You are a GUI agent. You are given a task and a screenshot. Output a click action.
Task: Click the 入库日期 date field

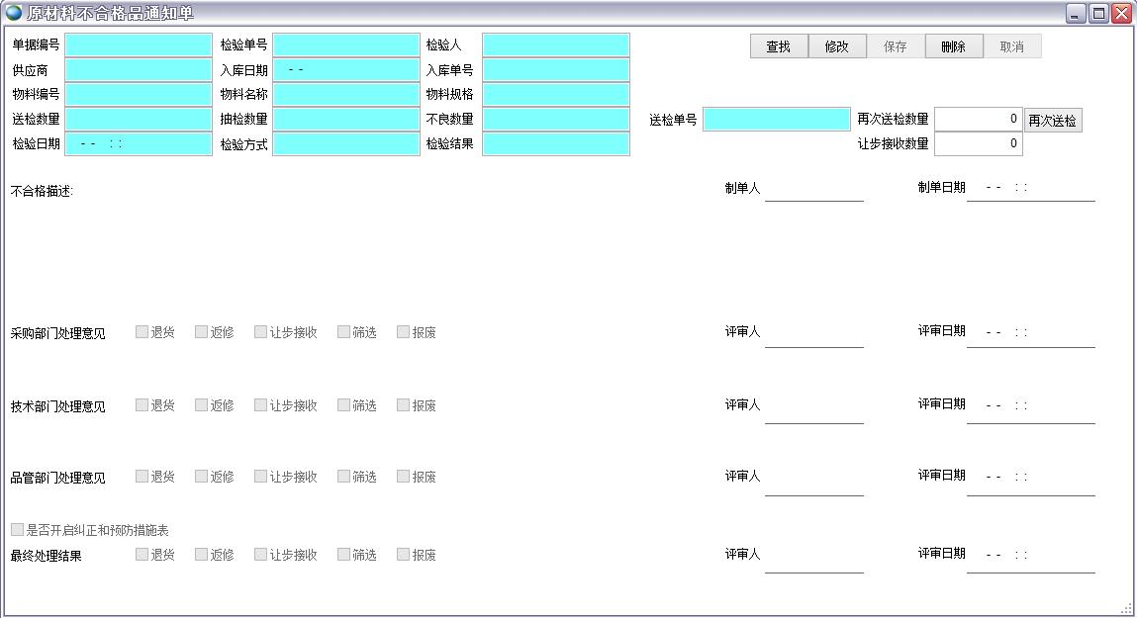tap(346, 70)
